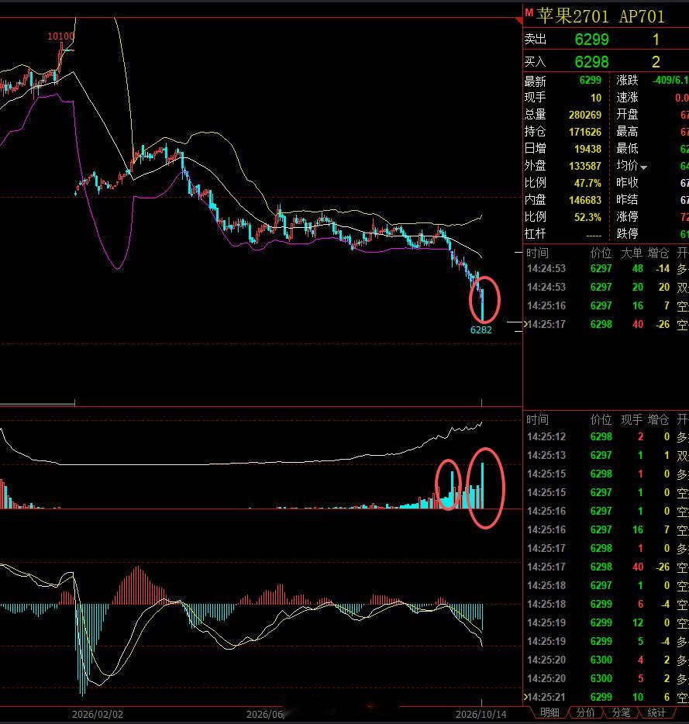
Task: Click the red triangle marker at chart corner
Action: tap(519, 21)
